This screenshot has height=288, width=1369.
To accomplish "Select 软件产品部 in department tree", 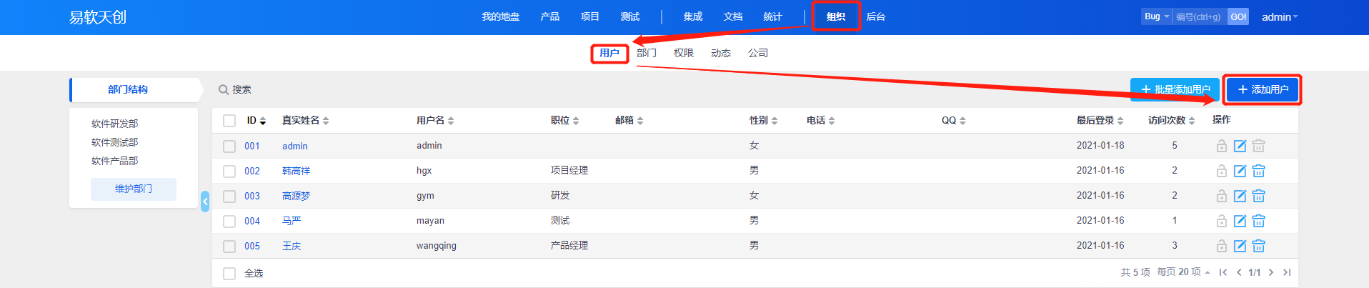I will tap(114, 161).
